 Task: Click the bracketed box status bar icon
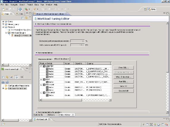[151, 125]
